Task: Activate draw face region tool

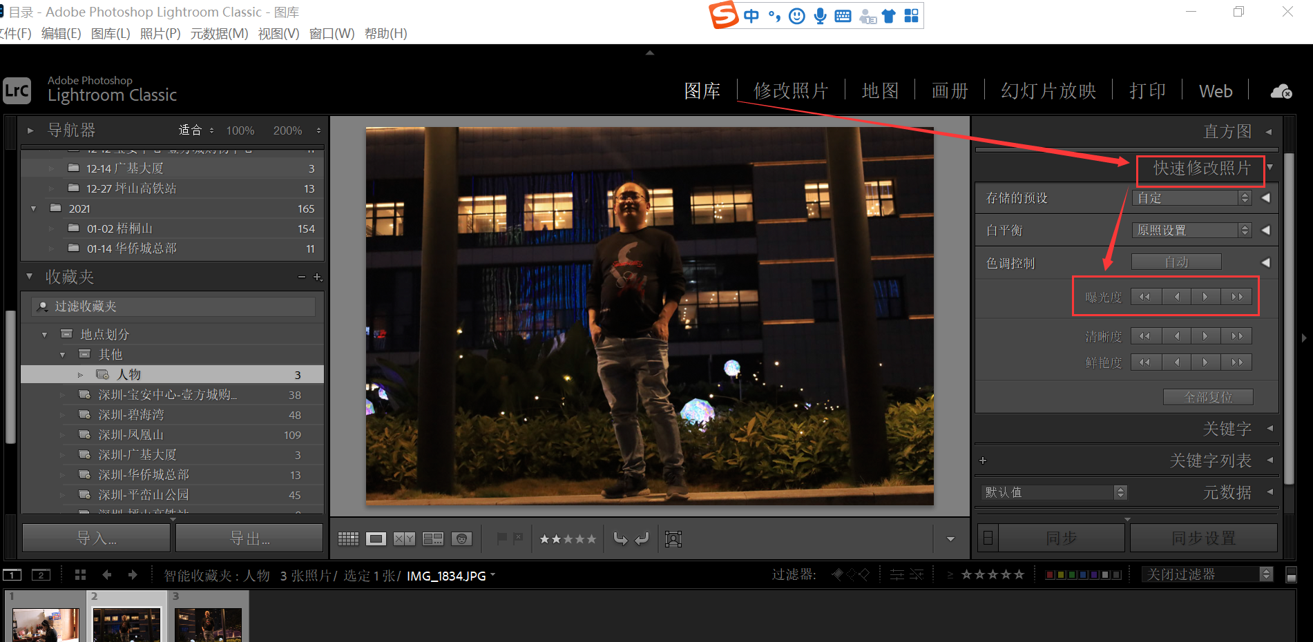Action: click(673, 538)
